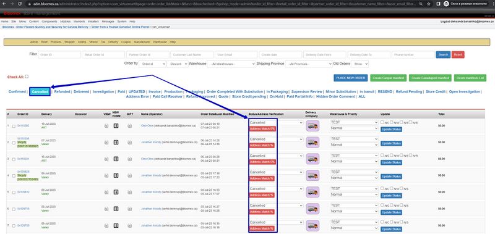This screenshot has height=234, width=495.
Task: Select the order checkbox in row 2
Action: (14, 143)
